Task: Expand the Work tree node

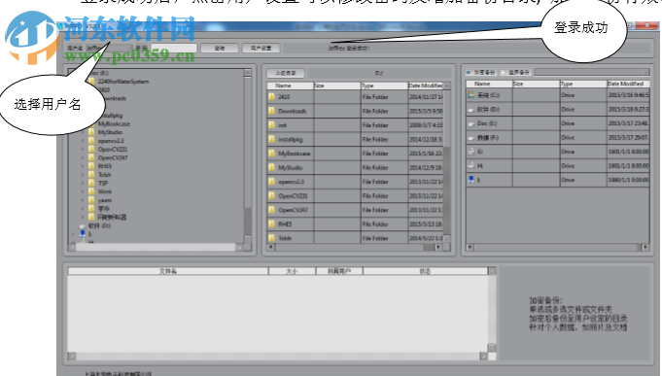Action: [83, 191]
